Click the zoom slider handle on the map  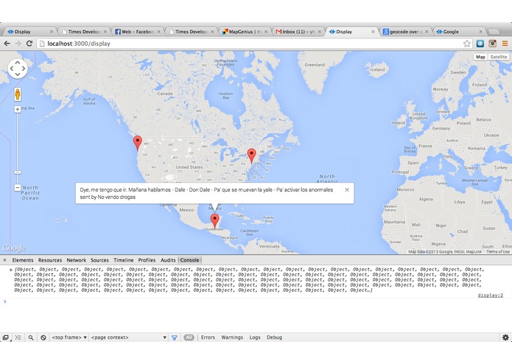coord(18,172)
